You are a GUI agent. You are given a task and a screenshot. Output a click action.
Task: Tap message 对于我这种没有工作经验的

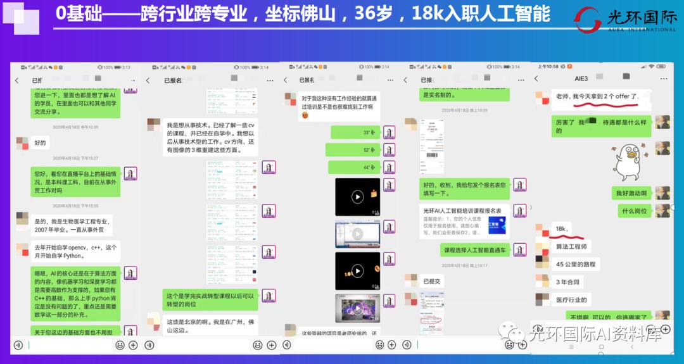pyautogui.click(x=339, y=106)
